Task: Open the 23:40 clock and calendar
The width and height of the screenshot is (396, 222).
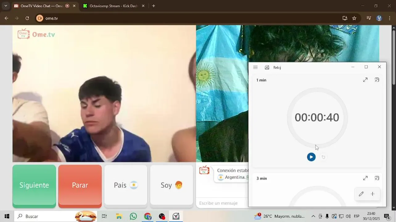Action: coord(371,216)
